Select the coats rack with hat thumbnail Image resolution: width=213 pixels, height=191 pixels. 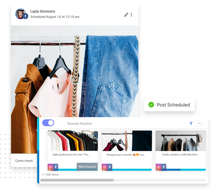coord(180,141)
